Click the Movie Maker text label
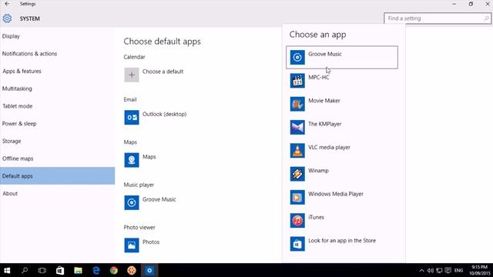This screenshot has width=493, height=277. coord(324,101)
